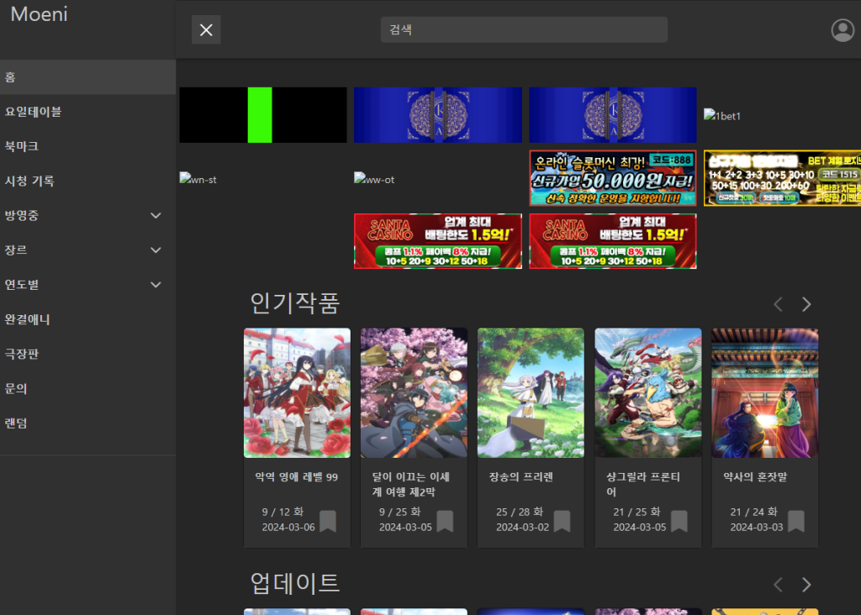Click the 업데이트 section heading

[295, 583]
